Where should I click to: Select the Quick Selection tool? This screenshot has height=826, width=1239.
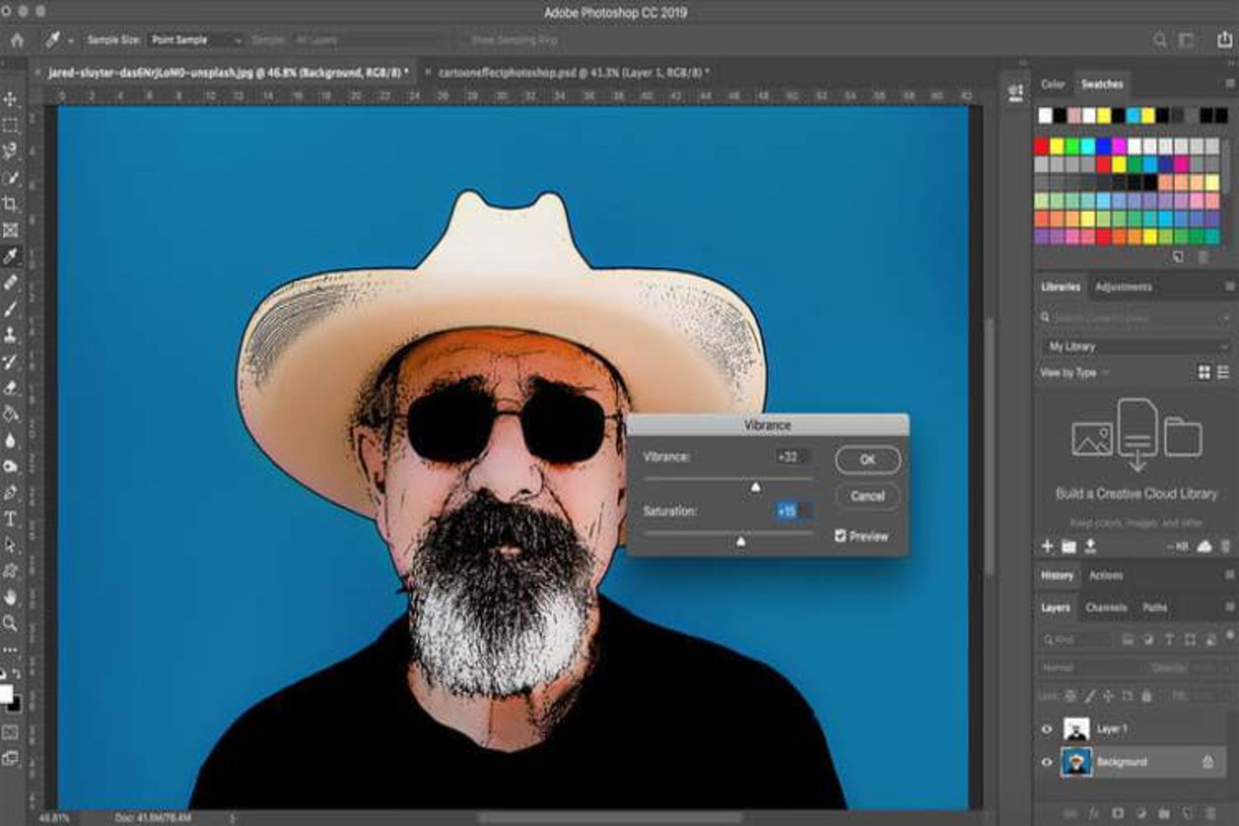click(x=10, y=177)
